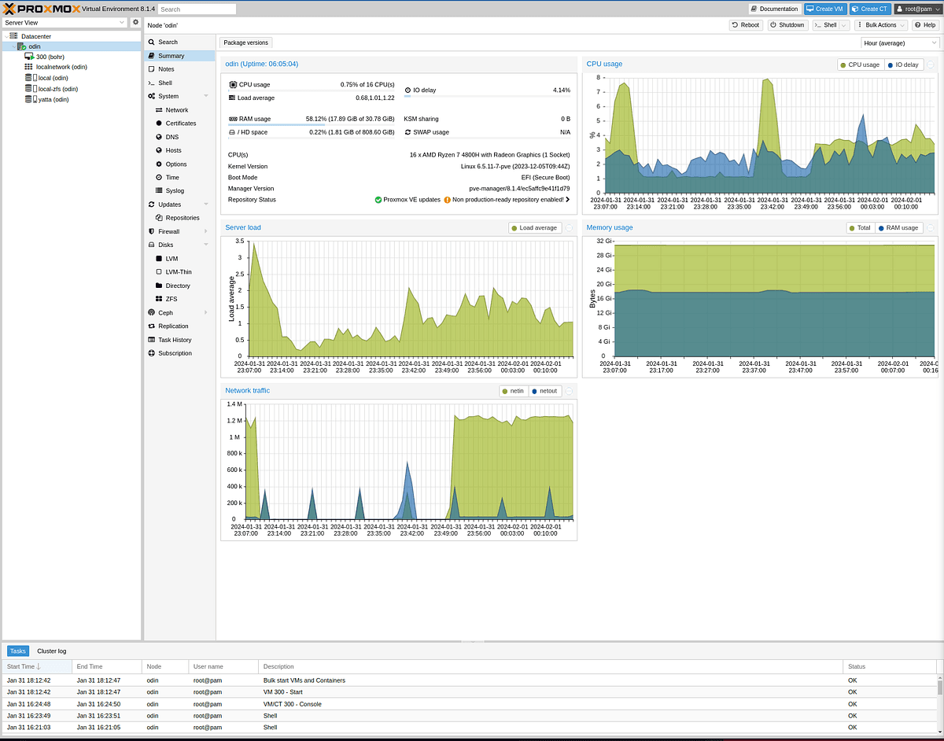Click the top Search input field

pos(197,9)
